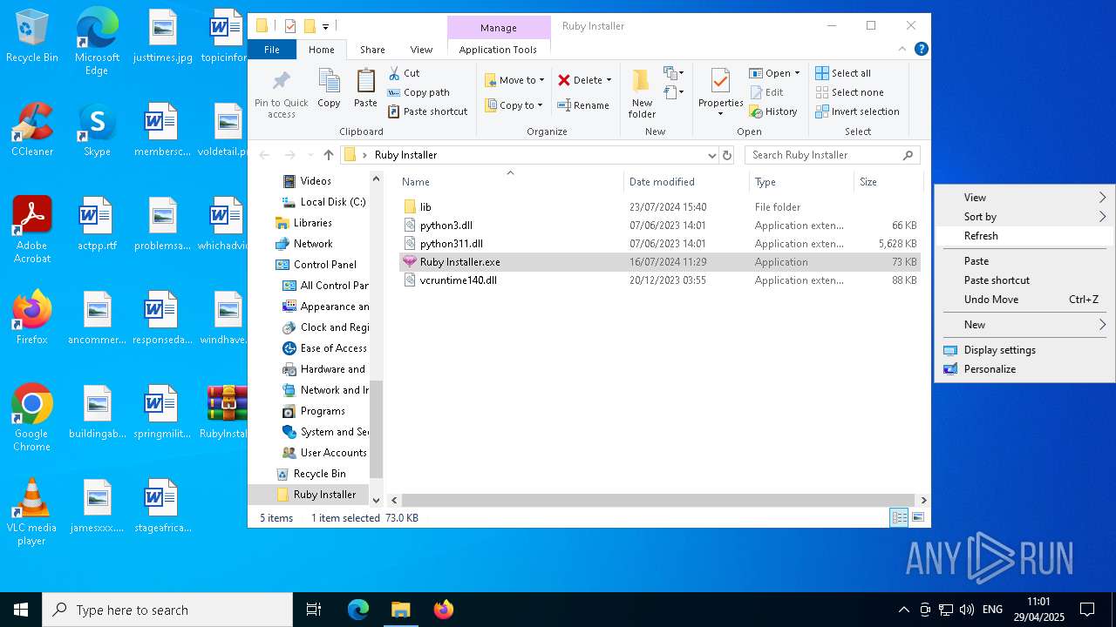Click Select none in ribbon
The height and width of the screenshot is (627, 1116).
click(x=849, y=92)
